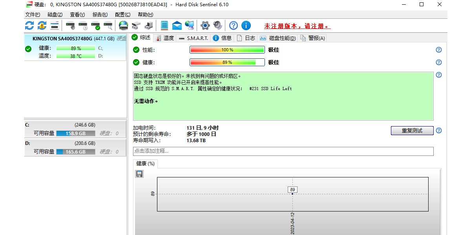Select the 健康 (%) graph tab
This screenshot has height=235, width=471.
[145, 163]
